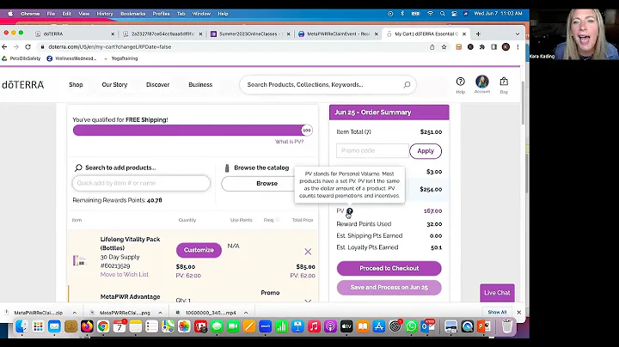Expand options for MetaPWRReClai...png download
This screenshot has height=347, width=619.
click(x=160, y=313)
